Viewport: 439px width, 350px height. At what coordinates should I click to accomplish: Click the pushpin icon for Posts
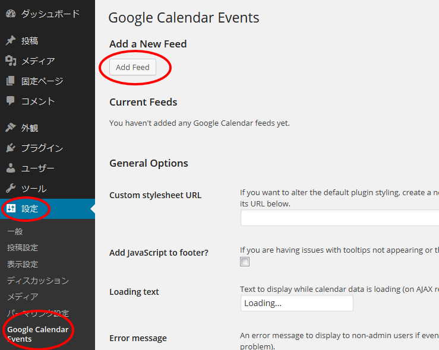coord(11,41)
